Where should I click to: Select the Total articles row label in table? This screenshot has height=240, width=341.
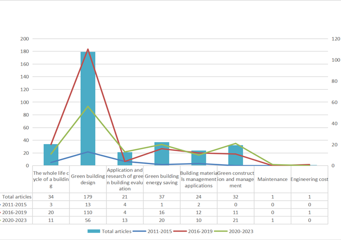tap(16, 197)
